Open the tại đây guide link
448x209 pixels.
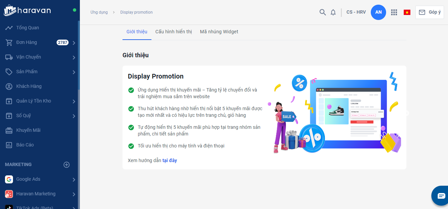pyautogui.click(x=170, y=160)
